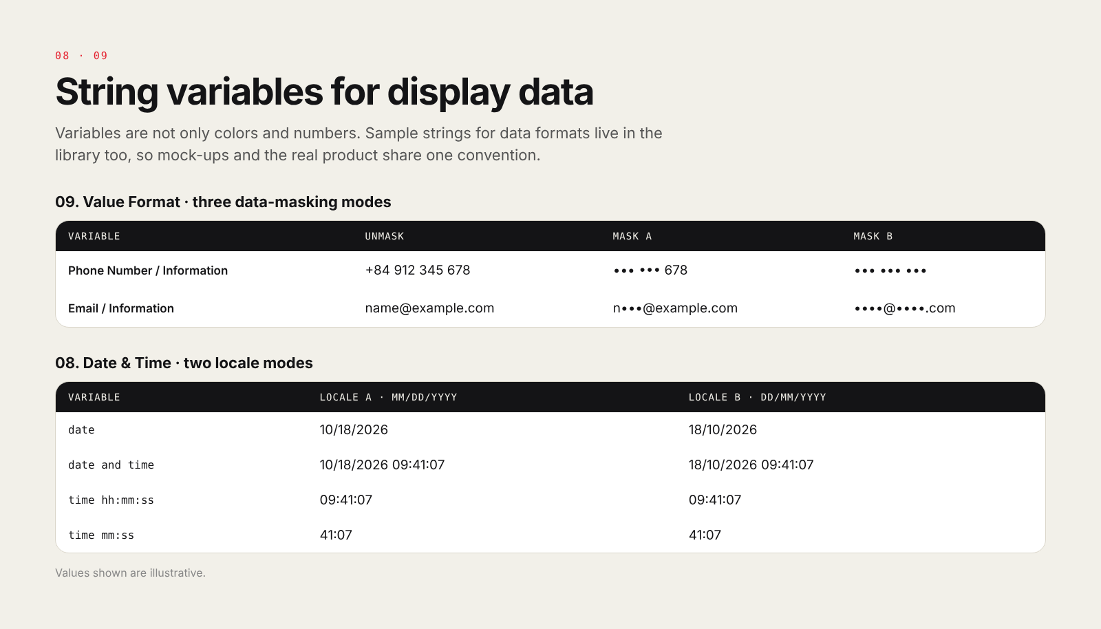Viewport: 1101px width, 629px height.
Task: Click the footnote "Values shown are illustrative."
Action: pos(130,573)
